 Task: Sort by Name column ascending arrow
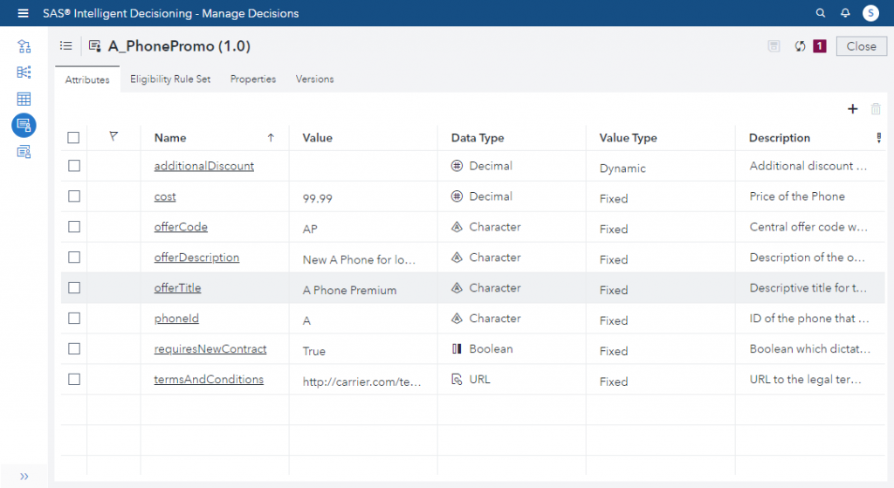click(271, 138)
